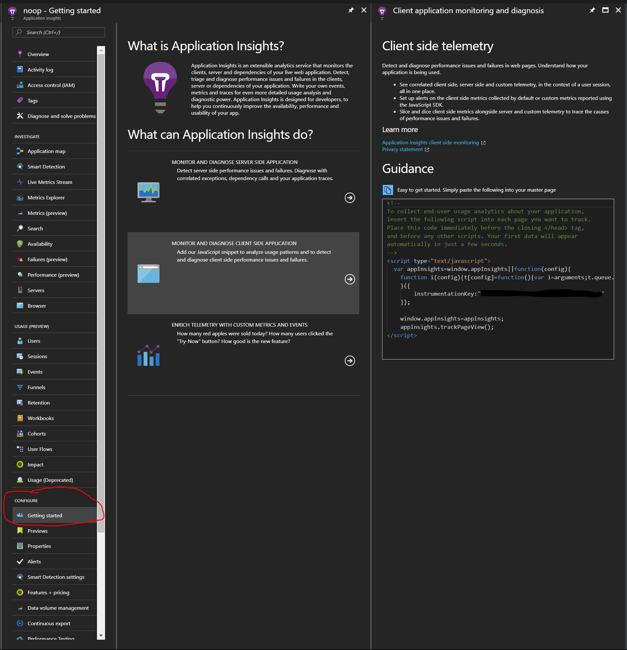
Task: Click the arrow for client side application monitoring
Action: (350, 280)
